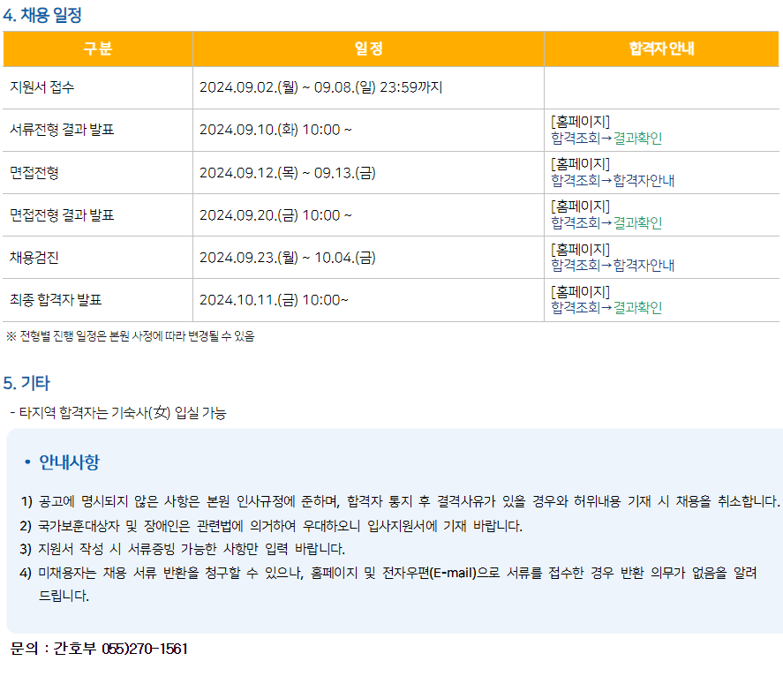The height and width of the screenshot is (676, 783).
Task: Click the 지원서 접수 date ending in 23:59까지
Action: click(320, 88)
